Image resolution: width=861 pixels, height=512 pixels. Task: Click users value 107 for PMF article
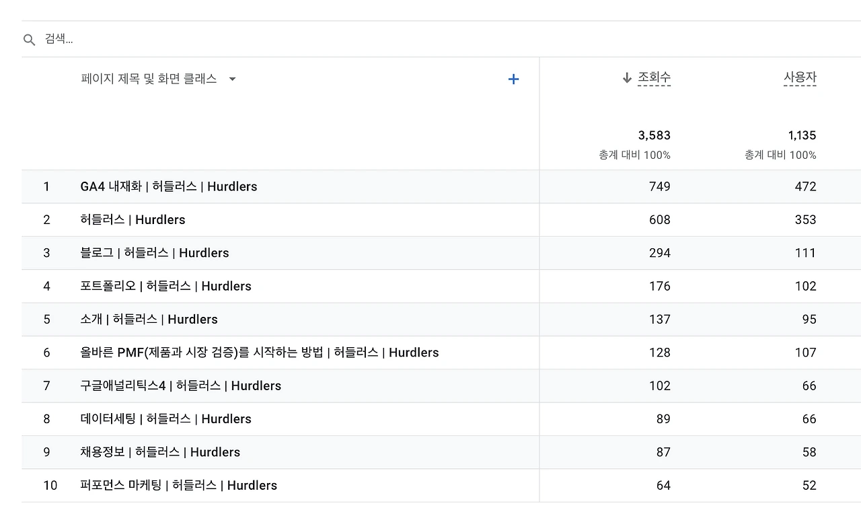[x=806, y=353]
